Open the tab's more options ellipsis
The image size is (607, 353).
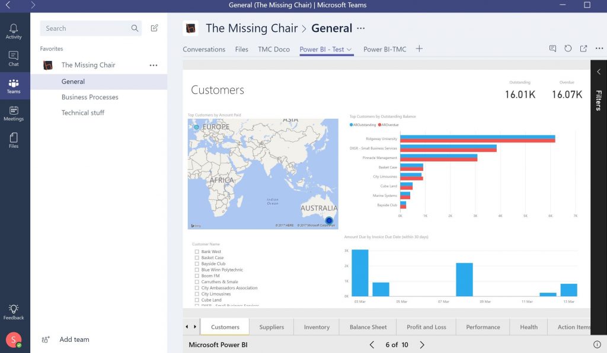pyautogui.click(x=599, y=48)
